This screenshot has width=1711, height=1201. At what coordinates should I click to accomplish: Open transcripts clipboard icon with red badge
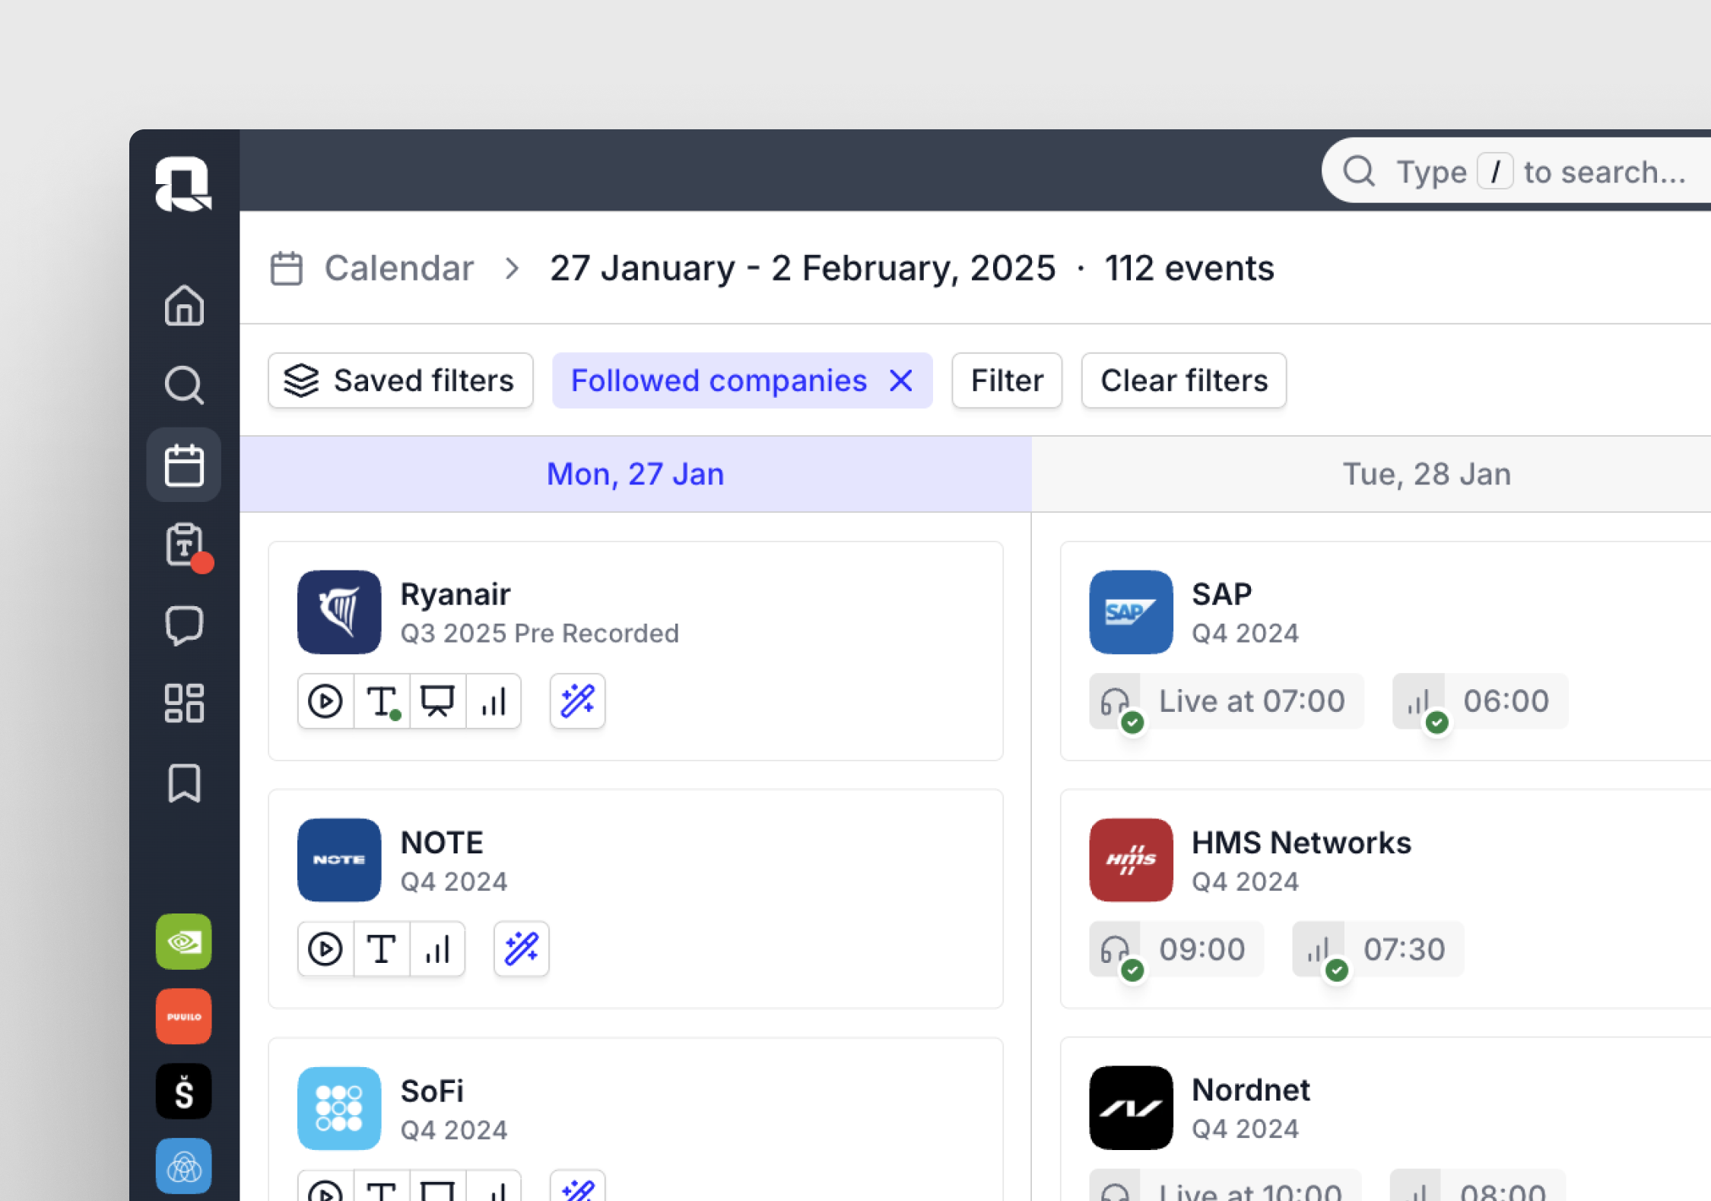point(184,545)
